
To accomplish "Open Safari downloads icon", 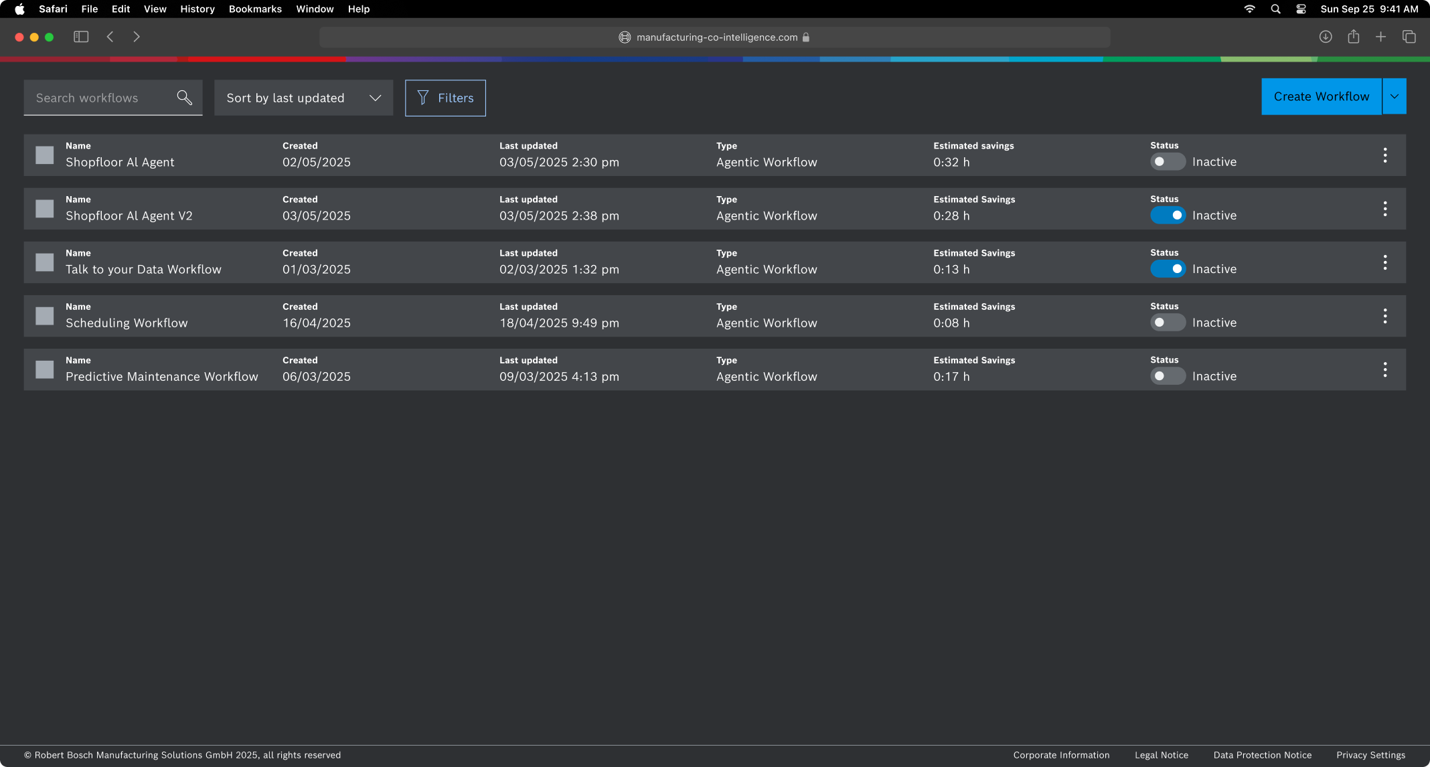I will [1325, 37].
